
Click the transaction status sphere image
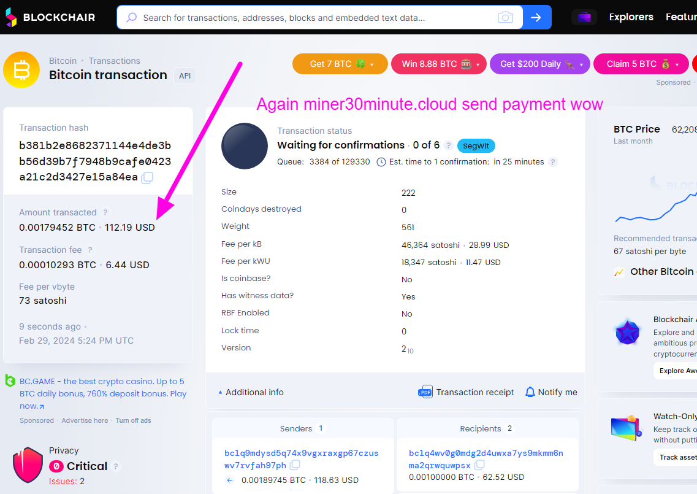click(x=245, y=146)
